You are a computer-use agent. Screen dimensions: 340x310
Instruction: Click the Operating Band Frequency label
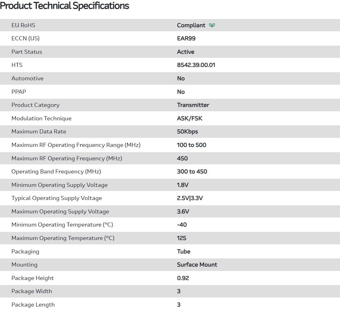click(56, 172)
